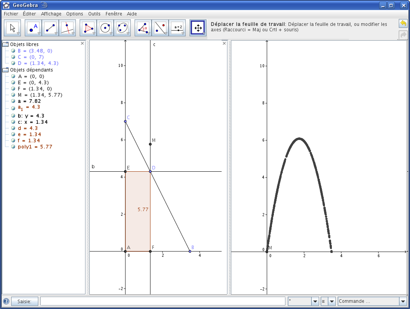Open the Polygon tool's dropdown triangle
The width and height of the screenshot is (410, 309).
94,34
